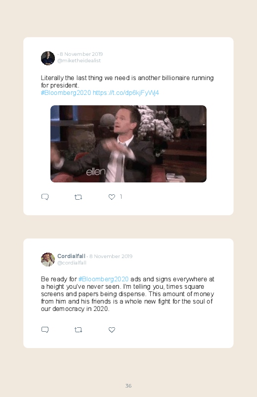Click the Cordialfall display name
The image size is (257, 397).
71,256
